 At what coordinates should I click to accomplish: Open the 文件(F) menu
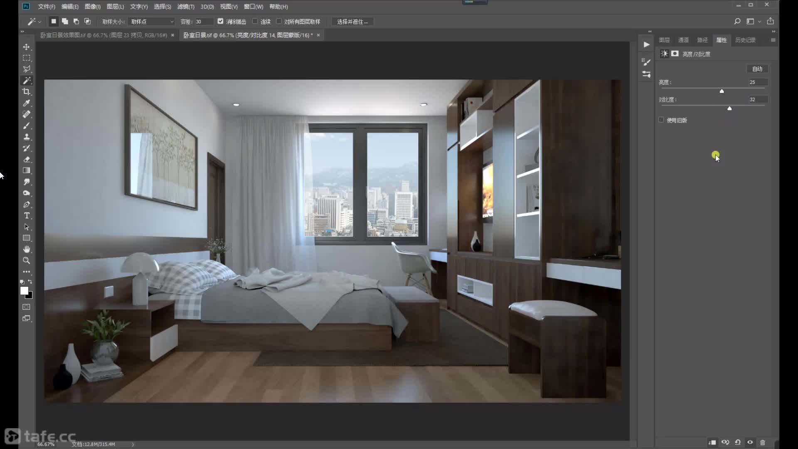point(47,7)
